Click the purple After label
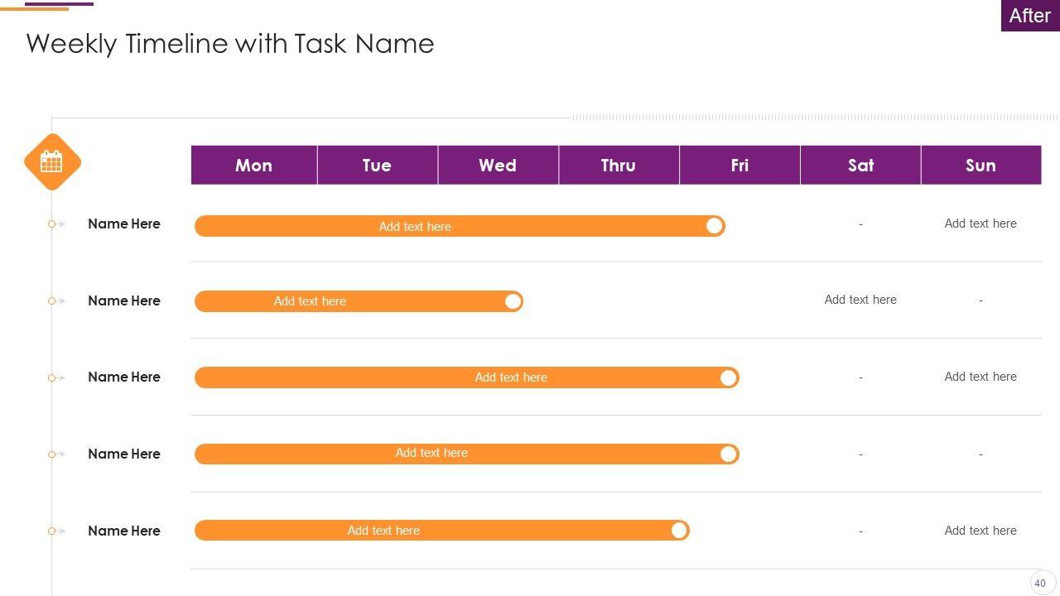 click(x=1029, y=16)
